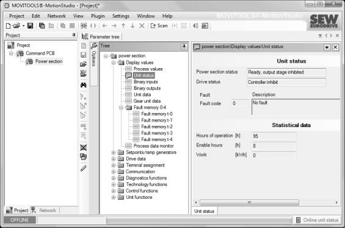
Task: Select Gear unit data in the tree
Action: coord(147,101)
